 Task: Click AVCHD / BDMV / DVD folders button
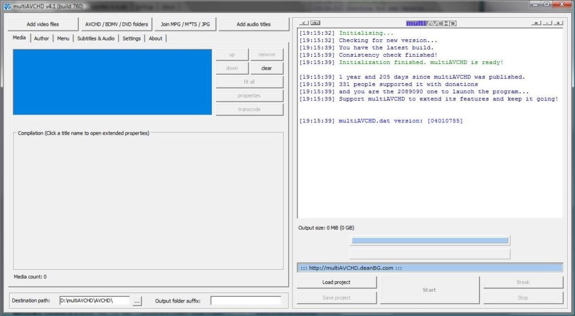[x=117, y=24]
